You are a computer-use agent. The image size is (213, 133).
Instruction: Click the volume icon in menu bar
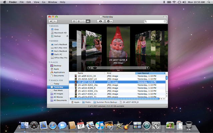(x=184, y=2)
